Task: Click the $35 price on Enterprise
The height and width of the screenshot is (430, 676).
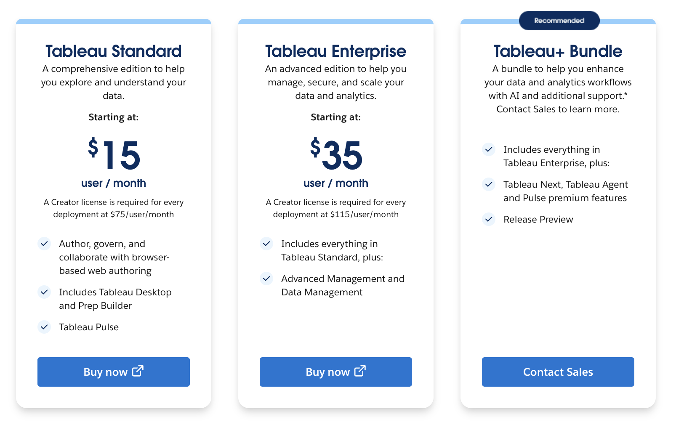Action: [336, 154]
